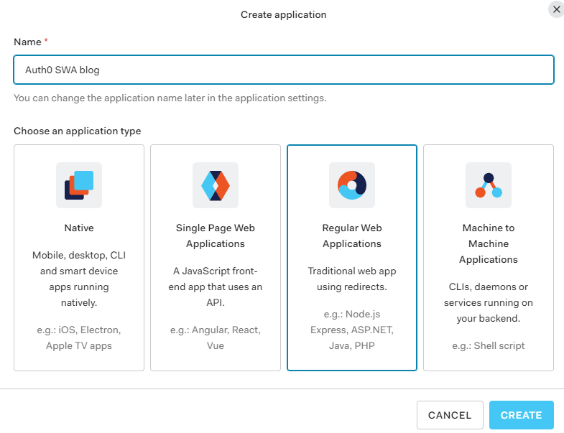Click the Name field containing Auth0 SWA blog

click(283, 70)
